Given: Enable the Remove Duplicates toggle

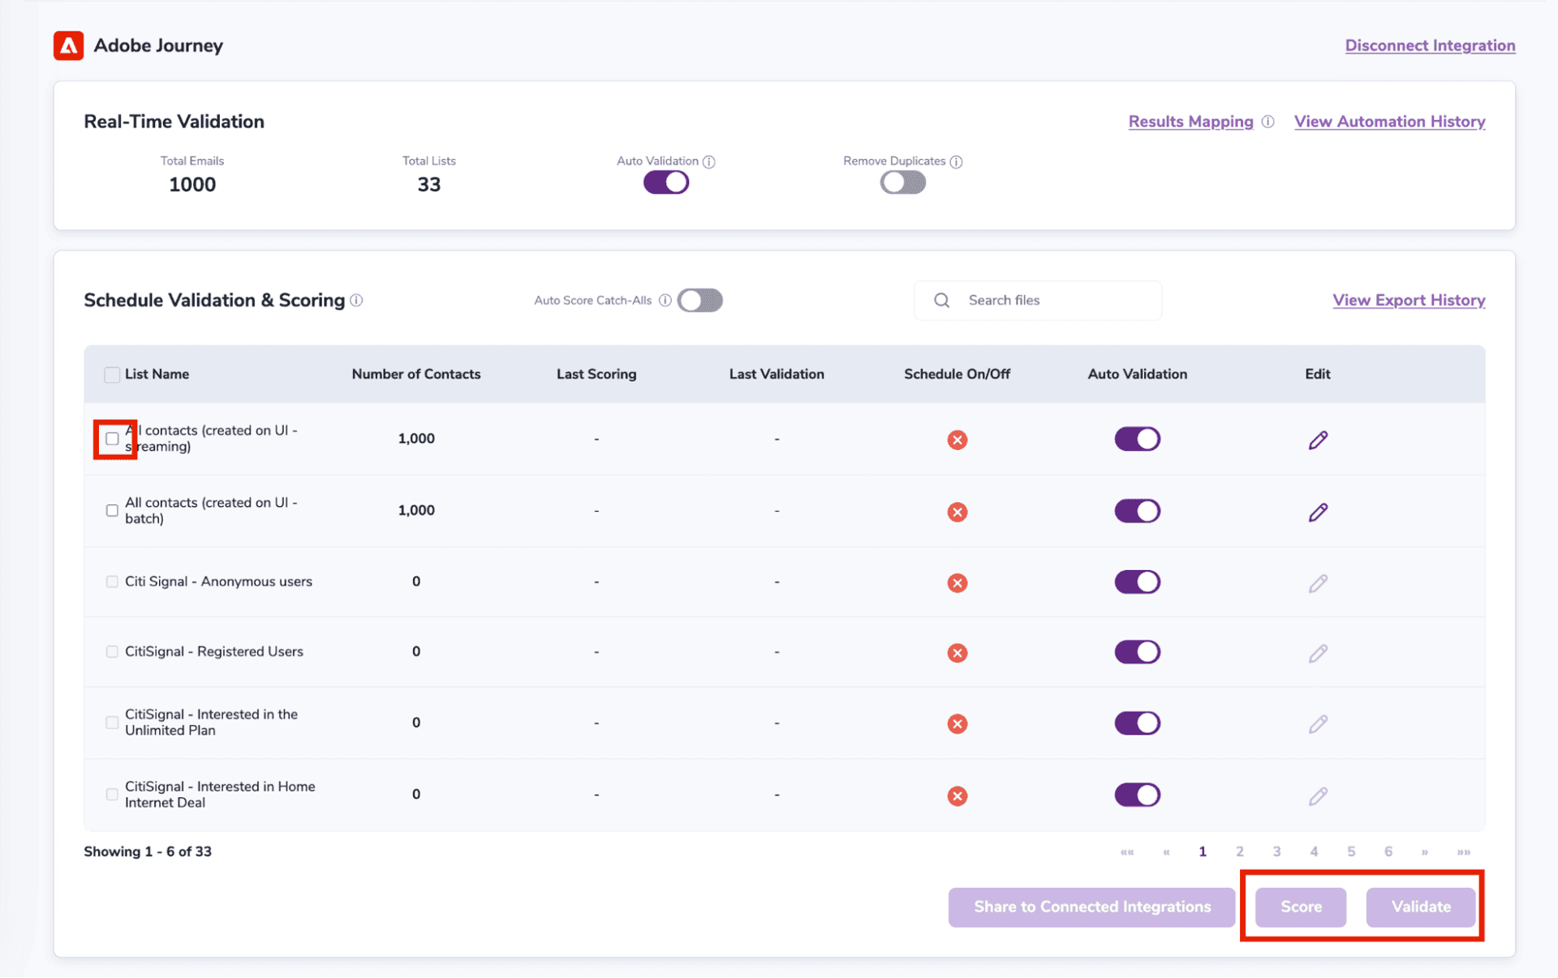Looking at the screenshot, I should coord(902,182).
